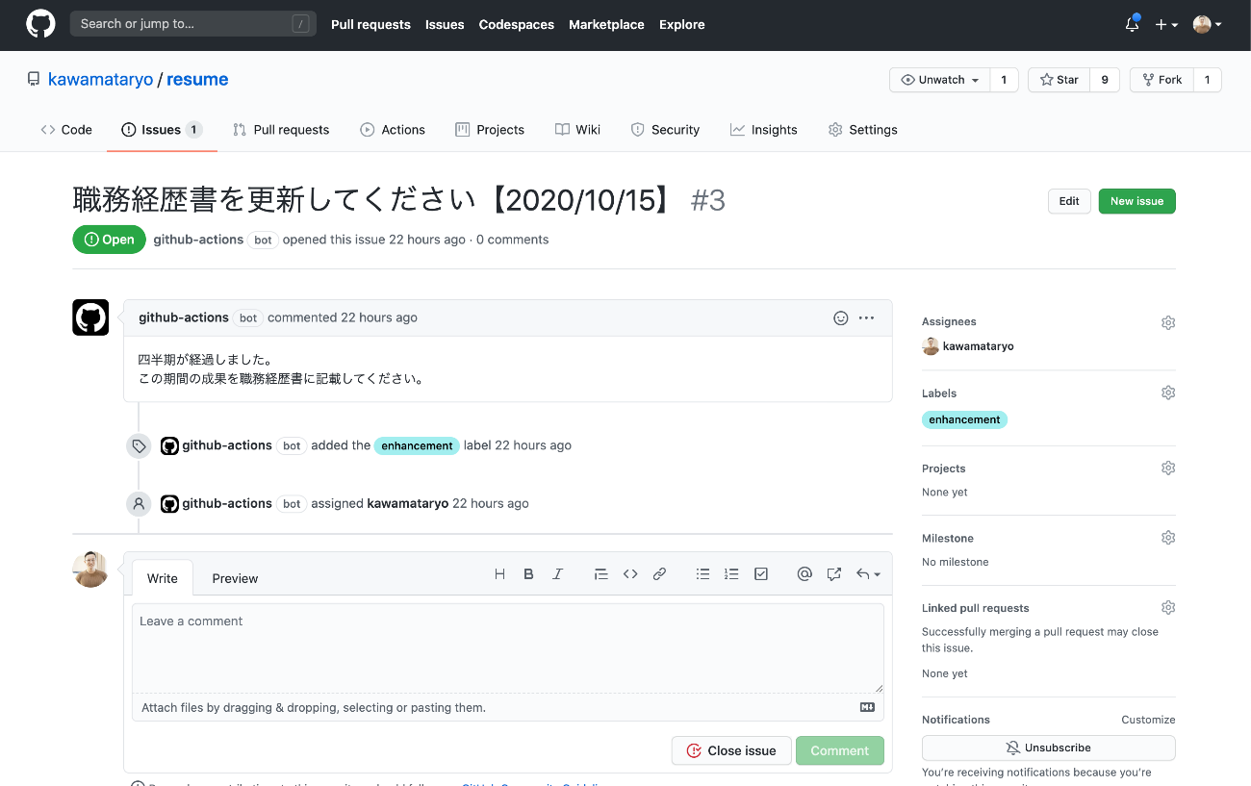Switch to the Issues repository tab
Image resolution: width=1251 pixels, height=786 pixels.
(162, 130)
